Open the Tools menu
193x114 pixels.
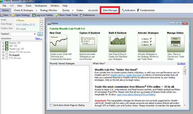28,6
